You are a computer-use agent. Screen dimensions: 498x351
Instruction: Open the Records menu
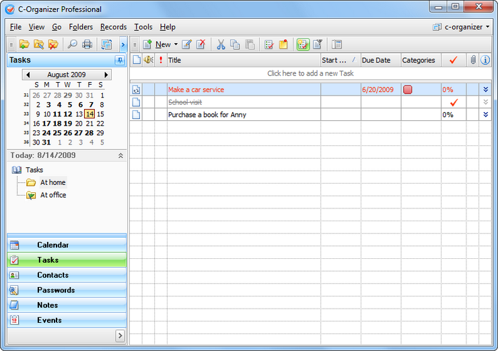pyautogui.click(x=113, y=27)
